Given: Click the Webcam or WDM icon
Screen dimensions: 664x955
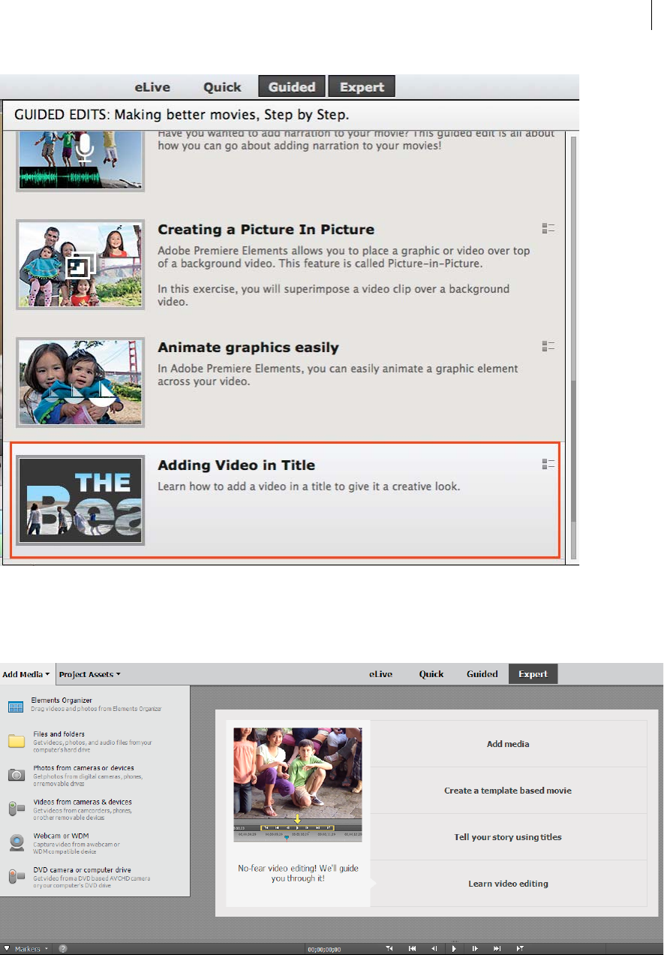Looking at the screenshot, I should [x=17, y=842].
